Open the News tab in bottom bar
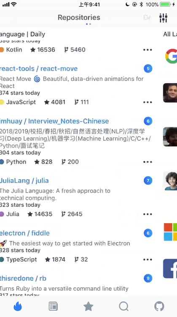This screenshot has height=317, width=177. [53, 306]
